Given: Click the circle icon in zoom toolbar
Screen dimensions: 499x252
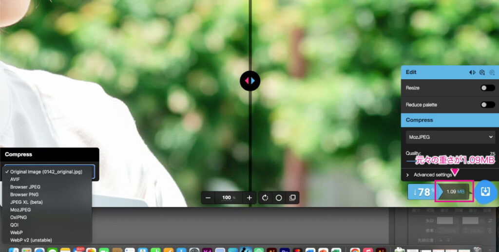Looking at the screenshot, I should [279, 198].
